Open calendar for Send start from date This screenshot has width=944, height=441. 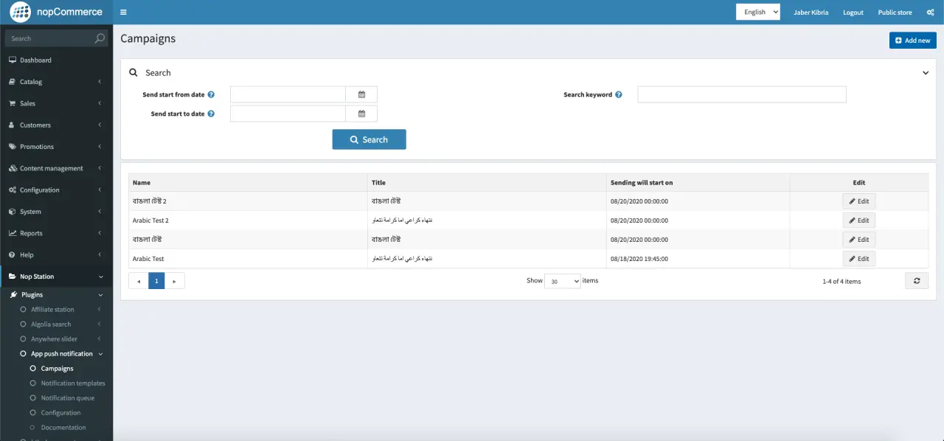coord(361,94)
